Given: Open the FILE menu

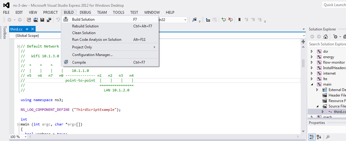Looking at the screenshot, I should [6, 12].
